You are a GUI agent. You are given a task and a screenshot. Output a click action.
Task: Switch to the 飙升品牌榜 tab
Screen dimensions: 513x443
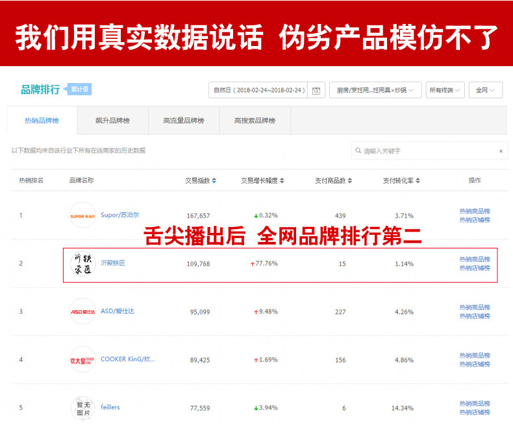(112, 121)
